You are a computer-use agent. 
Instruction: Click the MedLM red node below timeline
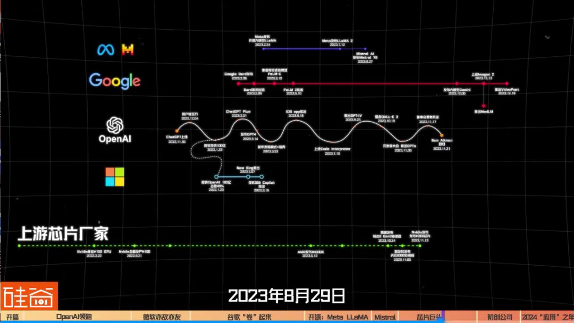[x=484, y=106]
